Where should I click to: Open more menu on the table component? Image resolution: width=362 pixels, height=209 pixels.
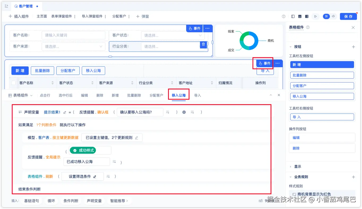pyautogui.click(x=278, y=63)
